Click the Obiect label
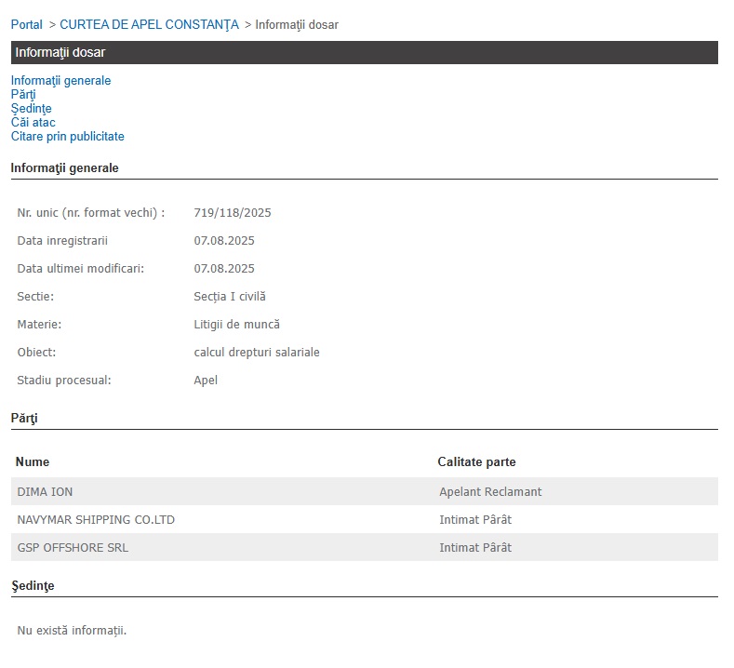Image resolution: width=734 pixels, height=668 pixels. point(36,352)
